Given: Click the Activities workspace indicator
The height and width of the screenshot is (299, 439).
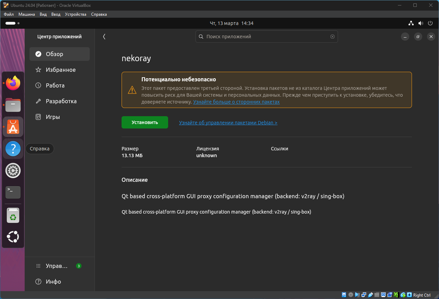Looking at the screenshot, I should tap(12, 23).
